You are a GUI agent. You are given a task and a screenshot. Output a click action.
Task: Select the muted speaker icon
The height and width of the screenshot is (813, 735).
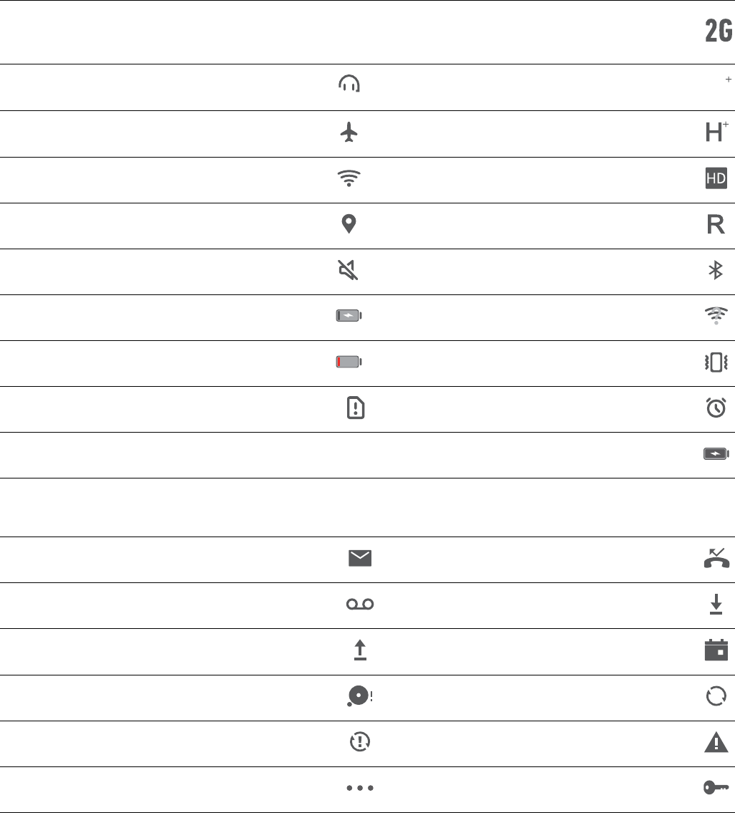coord(349,270)
